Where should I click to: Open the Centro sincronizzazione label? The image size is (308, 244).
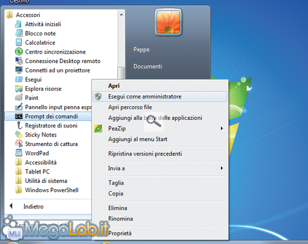(x=55, y=52)
